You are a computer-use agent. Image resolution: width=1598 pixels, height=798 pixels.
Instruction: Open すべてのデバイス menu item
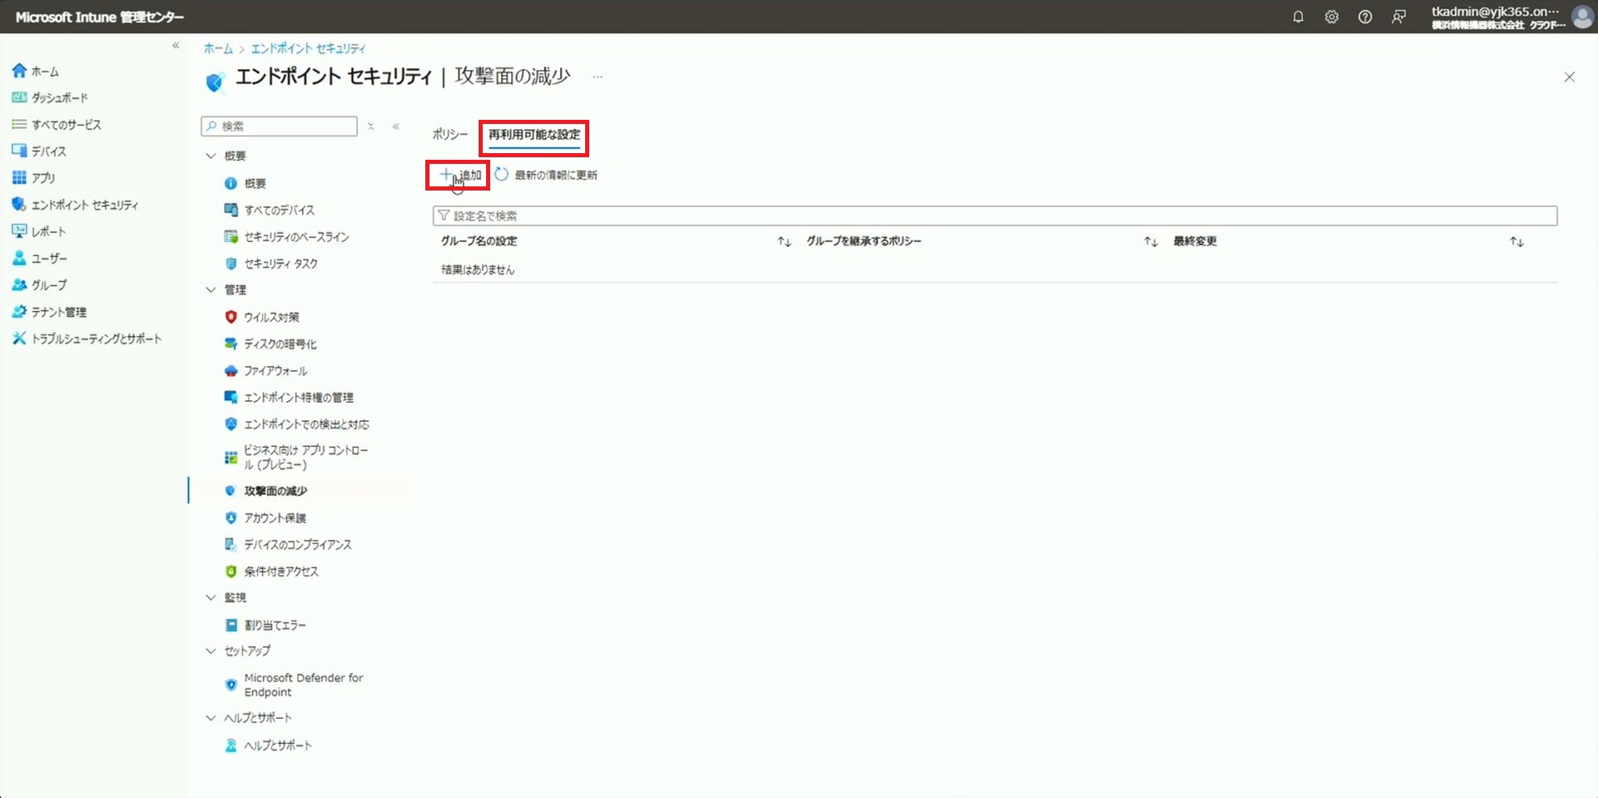coord(279,210)
